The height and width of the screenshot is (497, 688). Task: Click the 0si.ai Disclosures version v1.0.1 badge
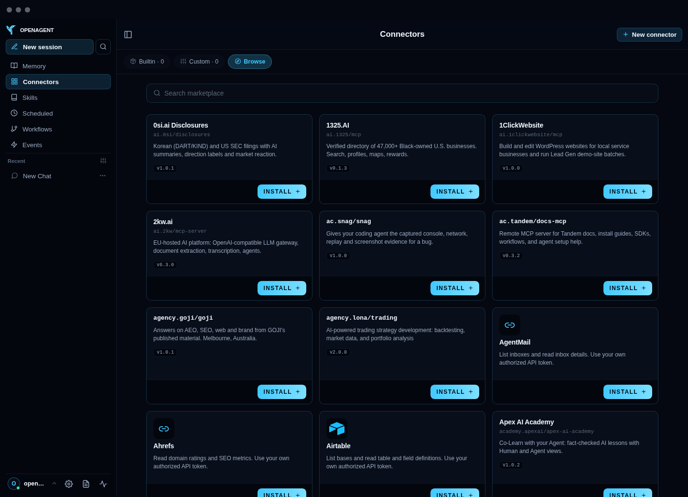click(x=165, y=168)
